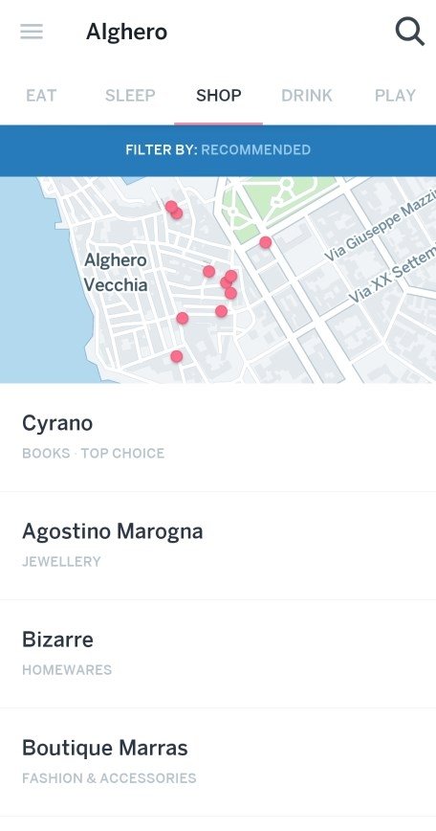Select the leftmost pin of the lower pair
The height and width of the screenshot is (831, 436).
[x=182, y=318]
